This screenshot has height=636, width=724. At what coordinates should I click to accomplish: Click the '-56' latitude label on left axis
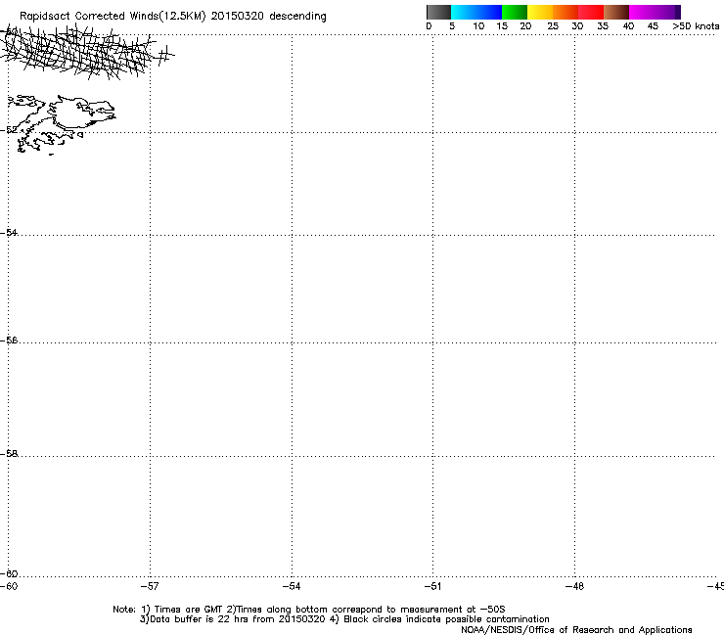pyautogui.click(x=9, y=341)
